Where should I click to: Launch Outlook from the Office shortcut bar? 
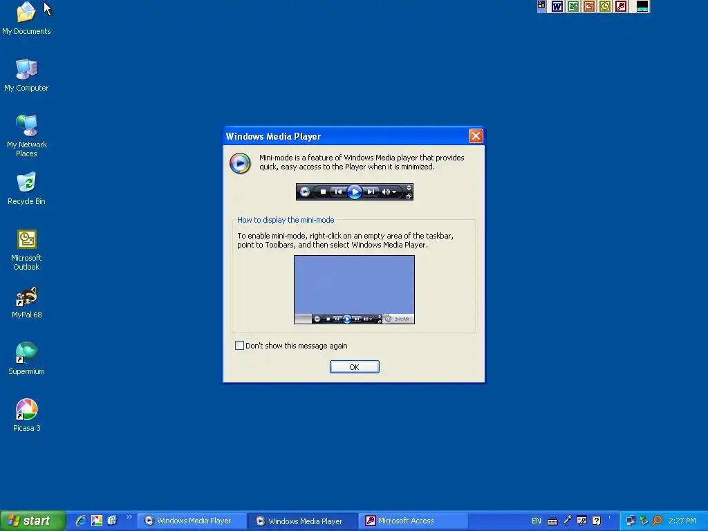[604, 6]
